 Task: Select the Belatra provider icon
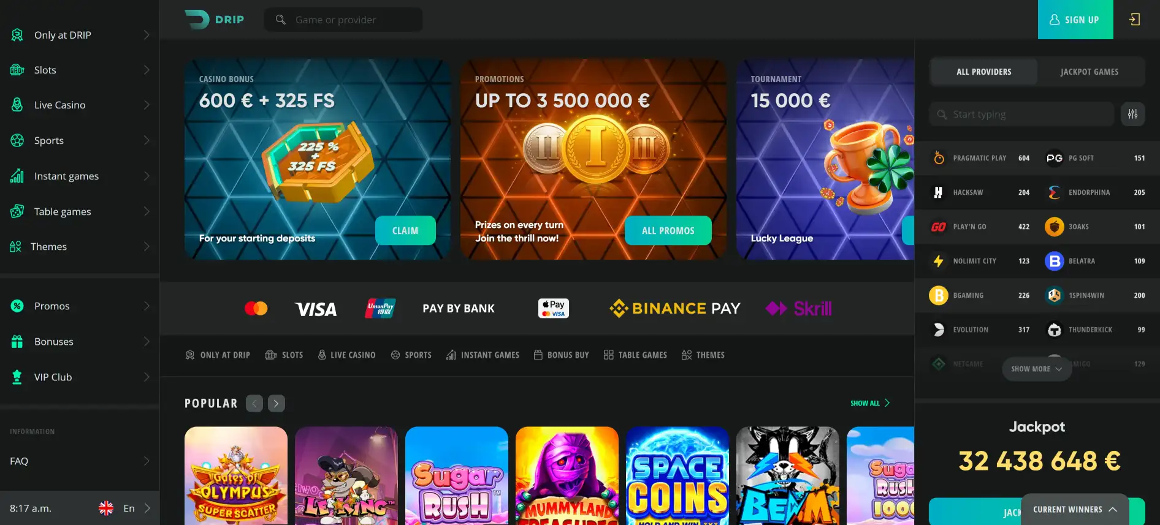tap(1054, 261)
